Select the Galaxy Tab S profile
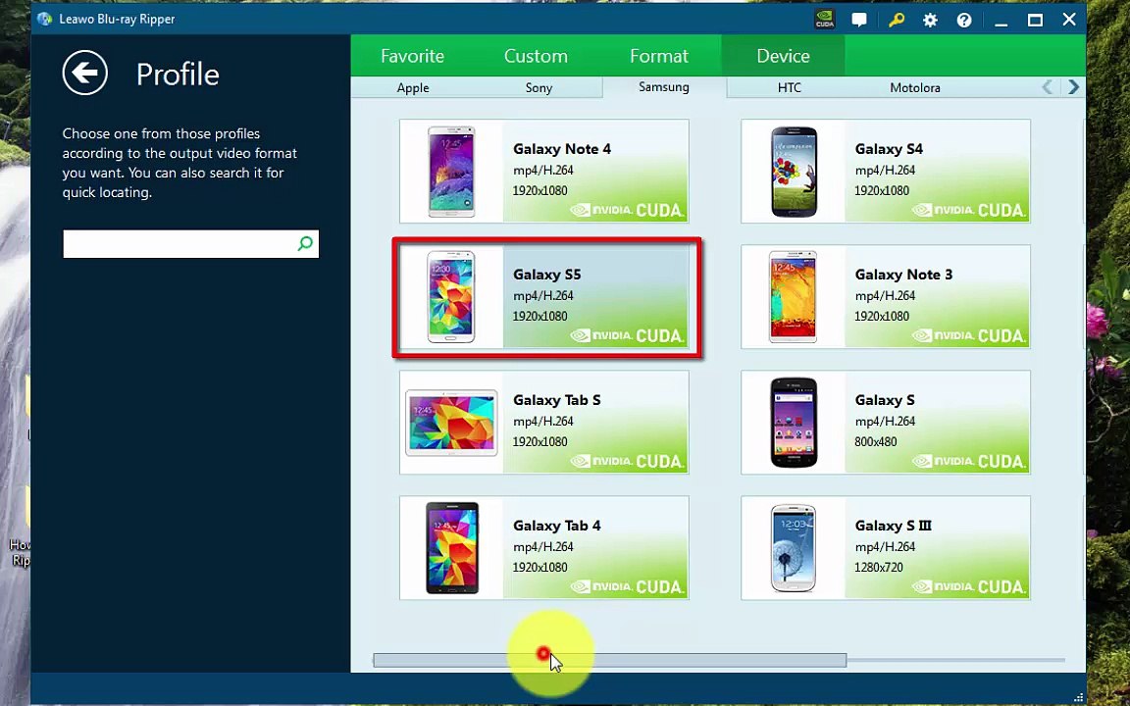 [x=544, y=423]
